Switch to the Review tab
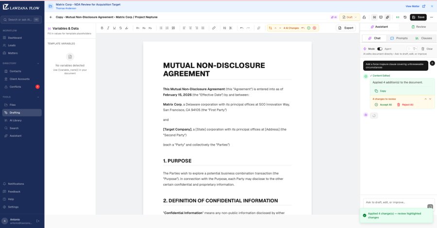The height and width of the screenshot is (228, 437). point(419,27)
